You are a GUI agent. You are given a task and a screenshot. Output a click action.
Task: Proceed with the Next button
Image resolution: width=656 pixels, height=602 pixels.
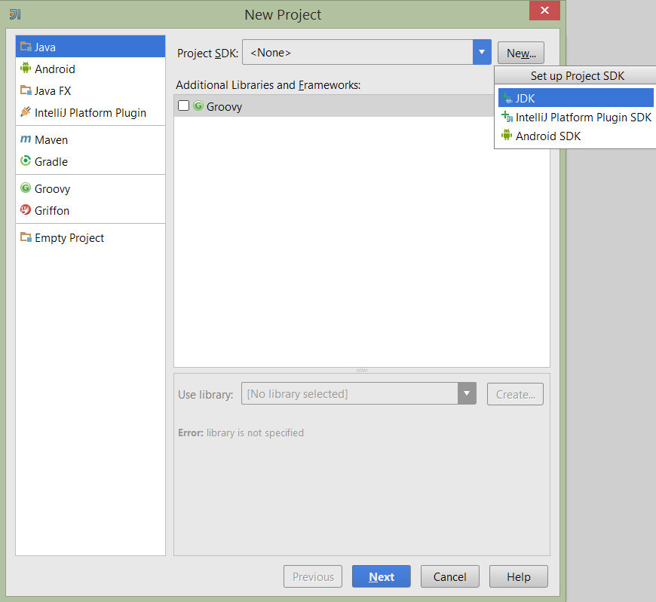tap(381, 576)
